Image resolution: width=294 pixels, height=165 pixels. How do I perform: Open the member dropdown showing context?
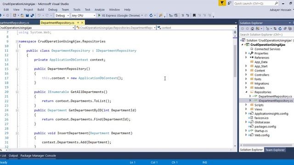pos(197,27)
